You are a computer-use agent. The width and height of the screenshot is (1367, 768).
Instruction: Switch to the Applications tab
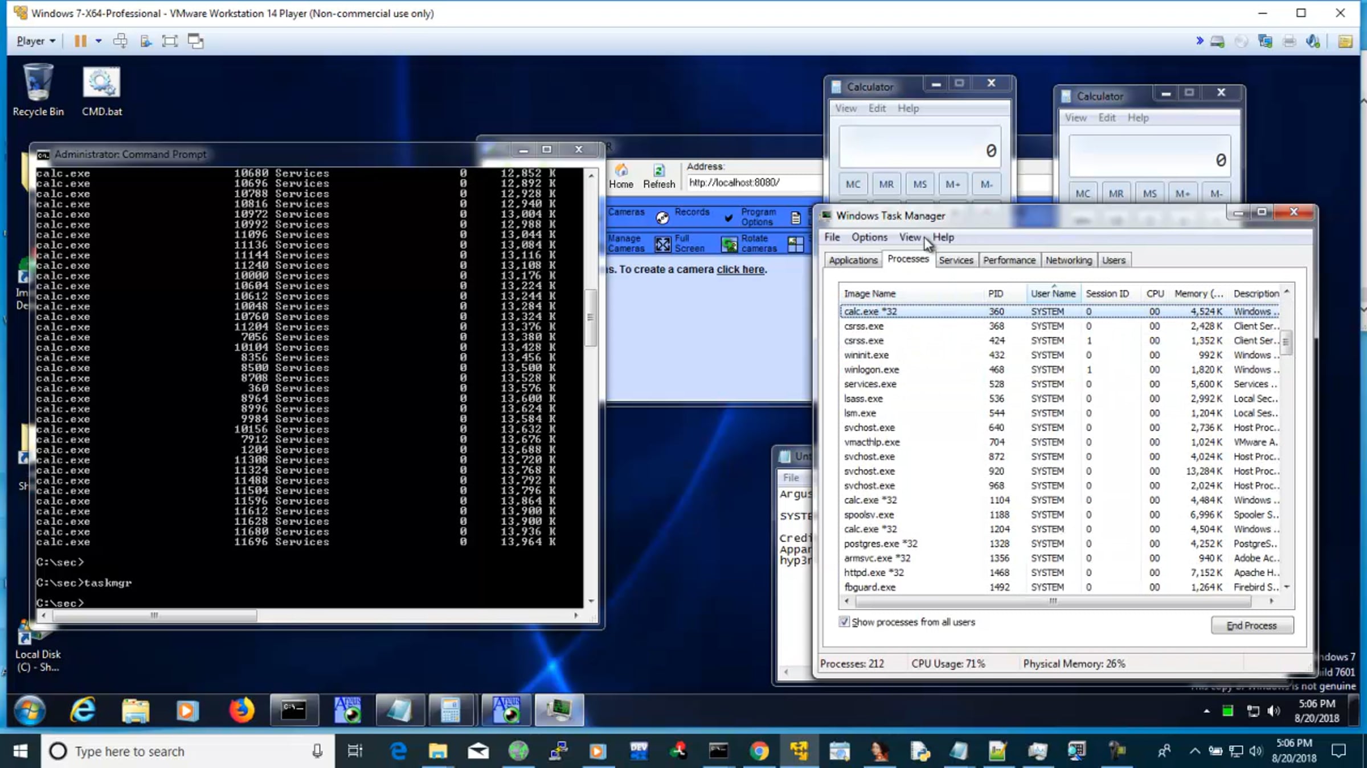853,260
